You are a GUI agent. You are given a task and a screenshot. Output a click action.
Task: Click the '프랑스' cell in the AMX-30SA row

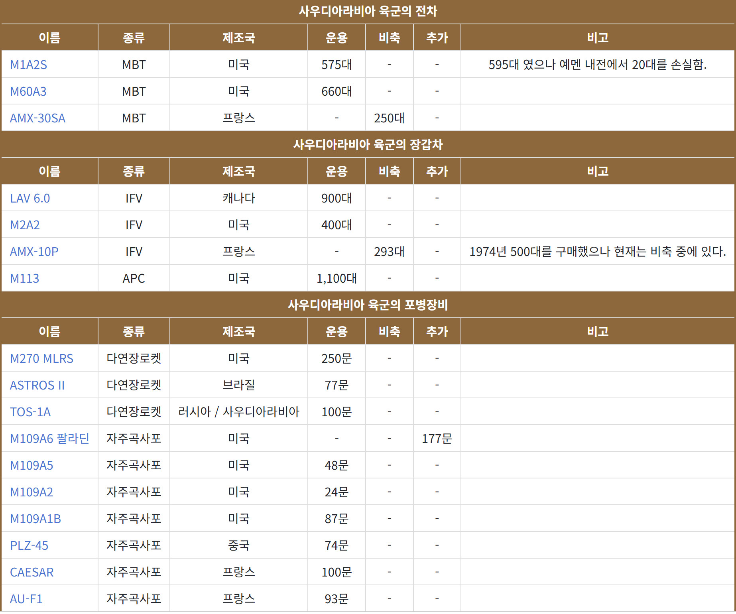pos(238,118)
